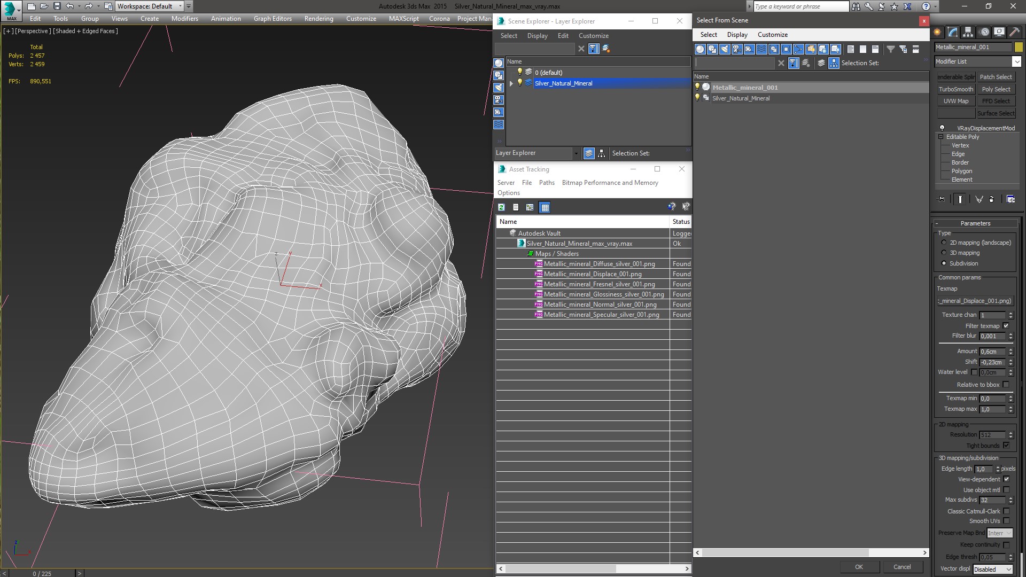This screenshot has height=577, width=1026.
Task: Open Rendering menu
Action: tap(318, 19)
